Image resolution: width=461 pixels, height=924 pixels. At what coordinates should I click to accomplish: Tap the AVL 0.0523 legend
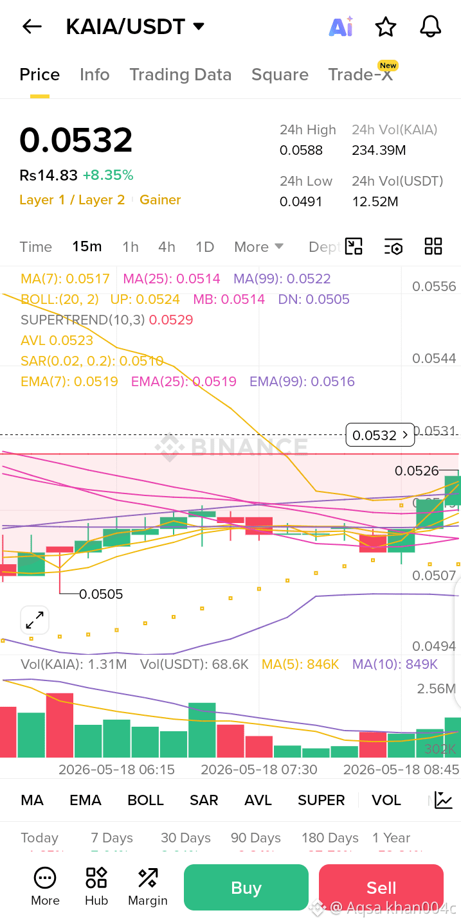click(x=57, y=341)
